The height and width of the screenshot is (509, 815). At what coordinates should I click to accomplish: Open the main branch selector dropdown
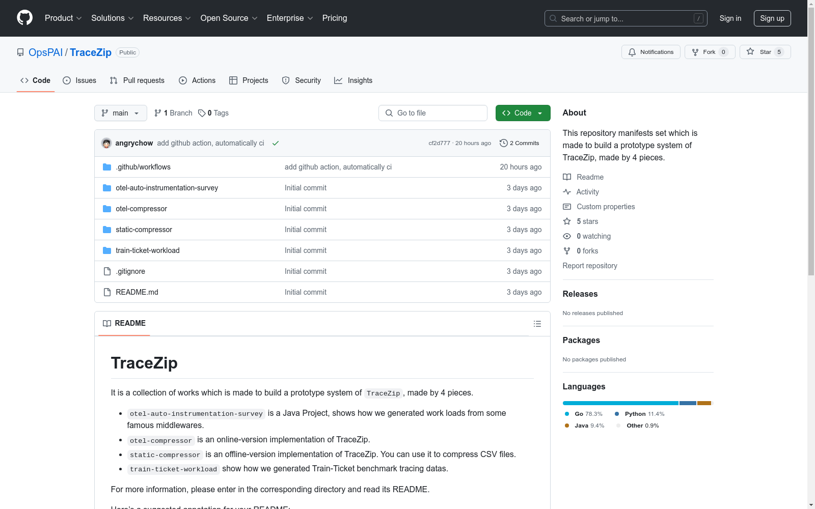[x=121, y=113]
